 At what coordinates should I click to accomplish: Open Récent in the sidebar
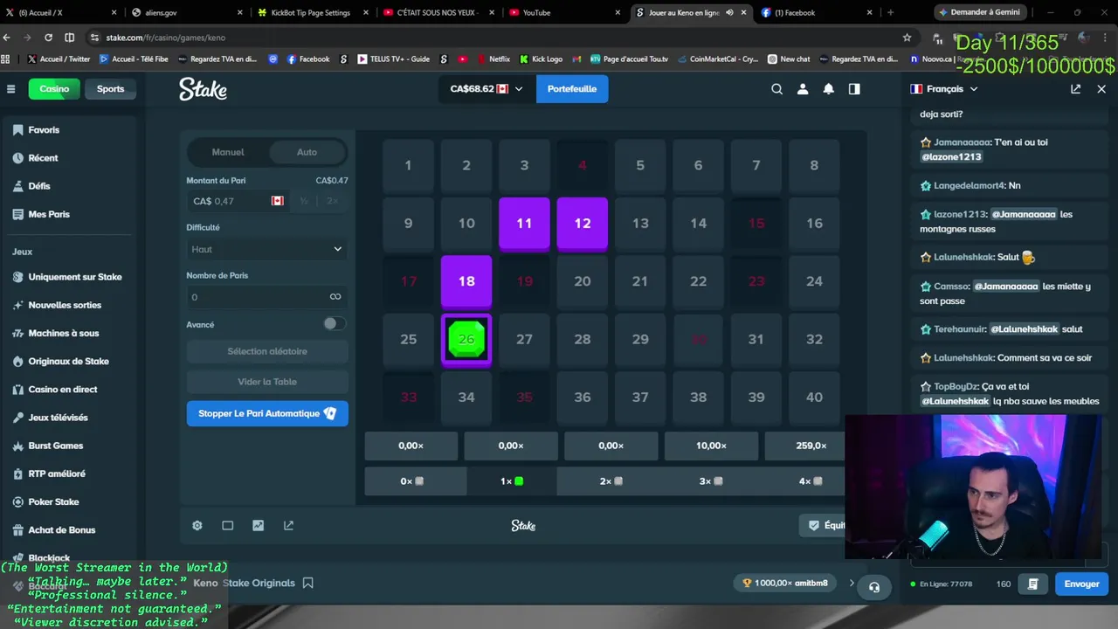[x=43, y=158]
